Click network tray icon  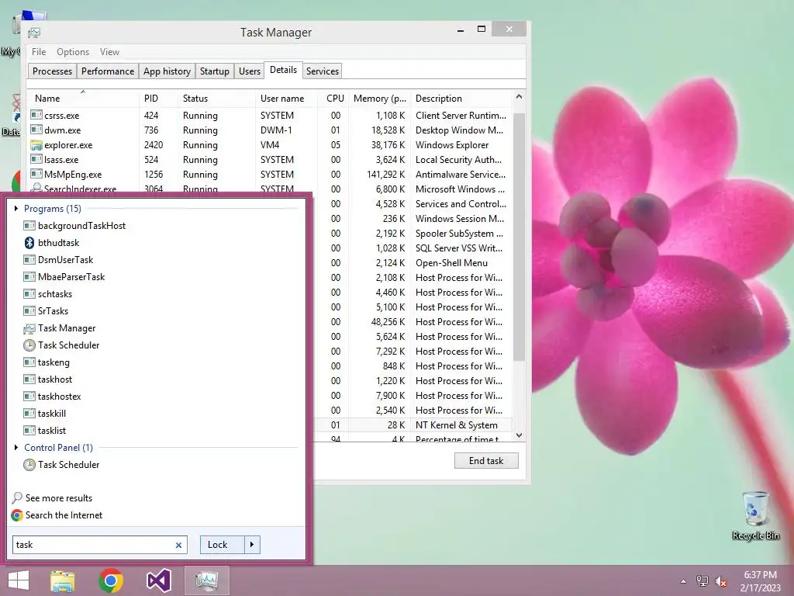pyautogui.click(x=702, y=581)
